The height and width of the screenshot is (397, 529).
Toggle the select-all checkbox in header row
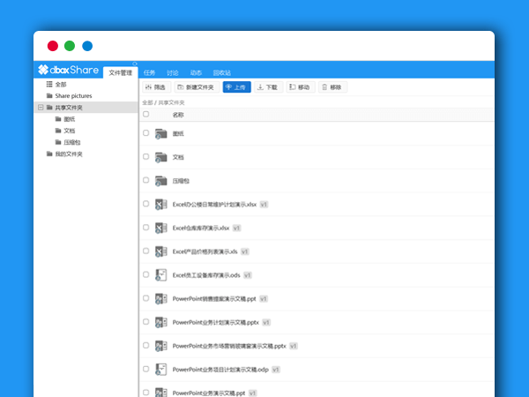tap(146, 115)
